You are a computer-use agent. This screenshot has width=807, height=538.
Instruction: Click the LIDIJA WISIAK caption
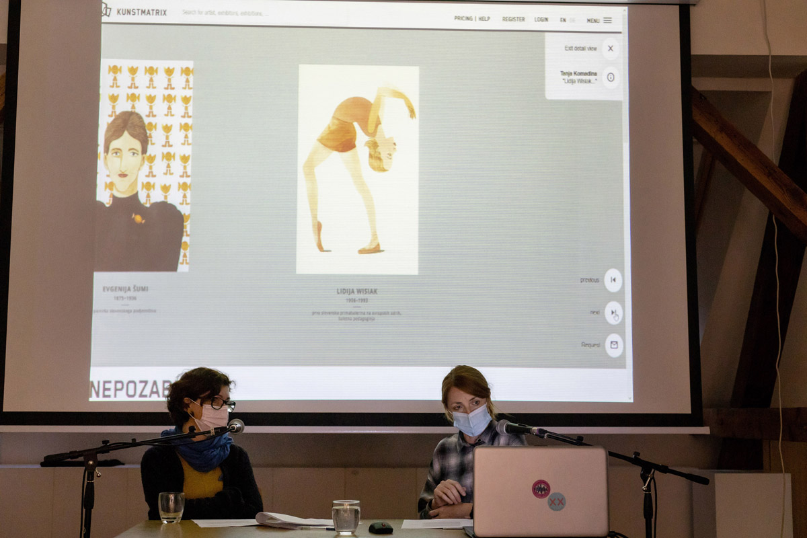[x=357, y=292]
